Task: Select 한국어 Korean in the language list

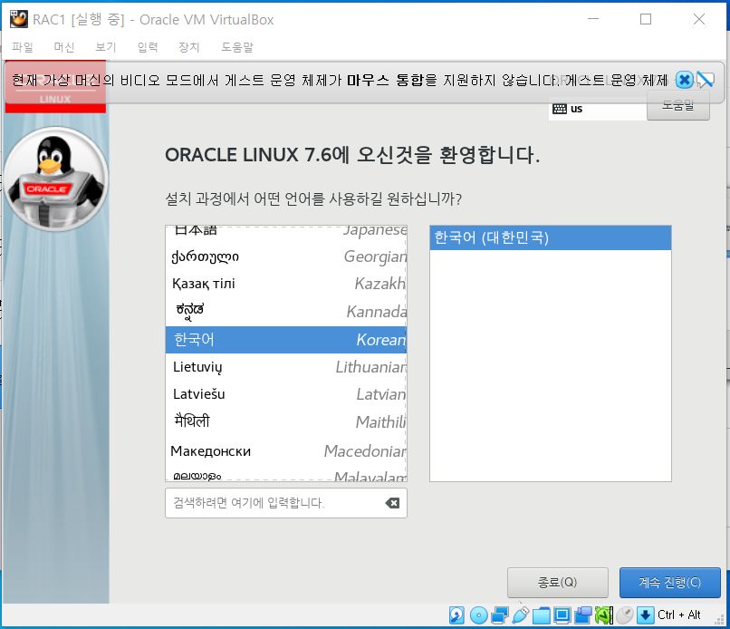Action: pos(286,340)
